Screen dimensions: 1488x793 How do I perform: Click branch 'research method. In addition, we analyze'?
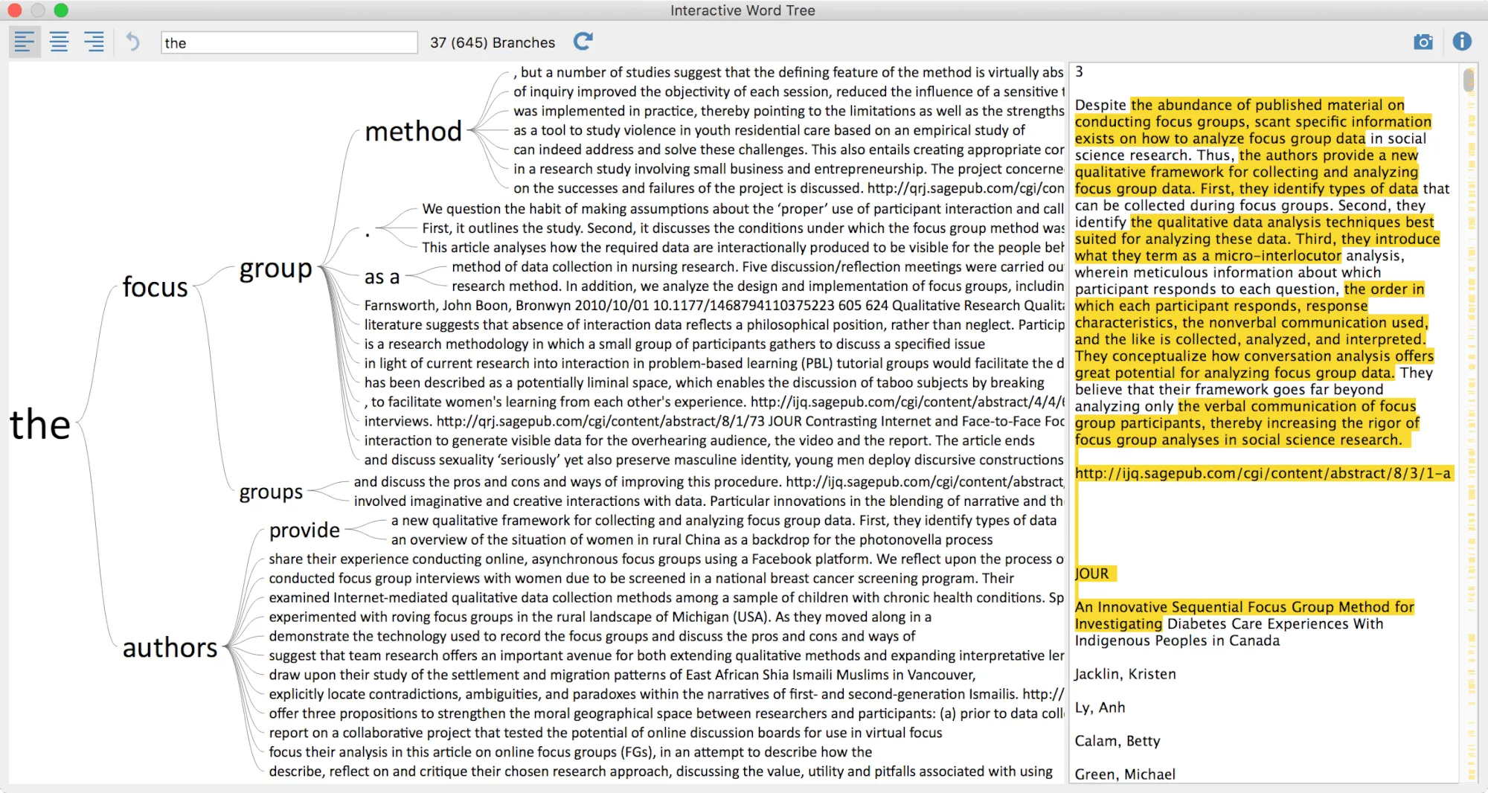tap(757, 286)
